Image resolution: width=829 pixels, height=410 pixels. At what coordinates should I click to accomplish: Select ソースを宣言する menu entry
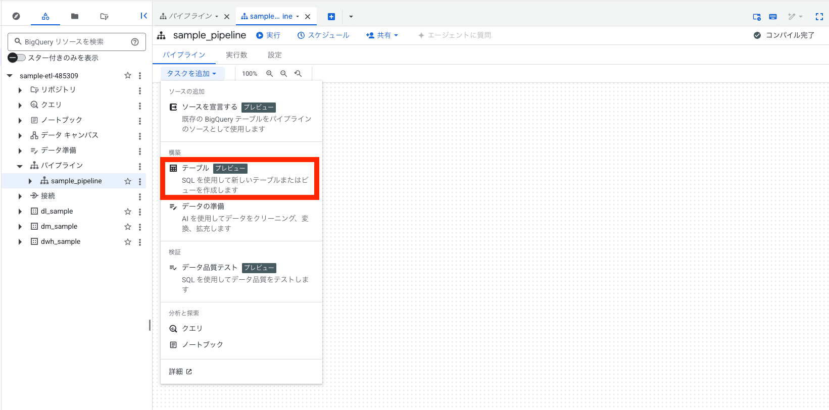(x=241, y=118)
